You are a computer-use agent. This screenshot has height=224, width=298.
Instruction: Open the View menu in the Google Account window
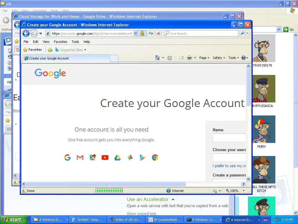[x=46, y=42]
